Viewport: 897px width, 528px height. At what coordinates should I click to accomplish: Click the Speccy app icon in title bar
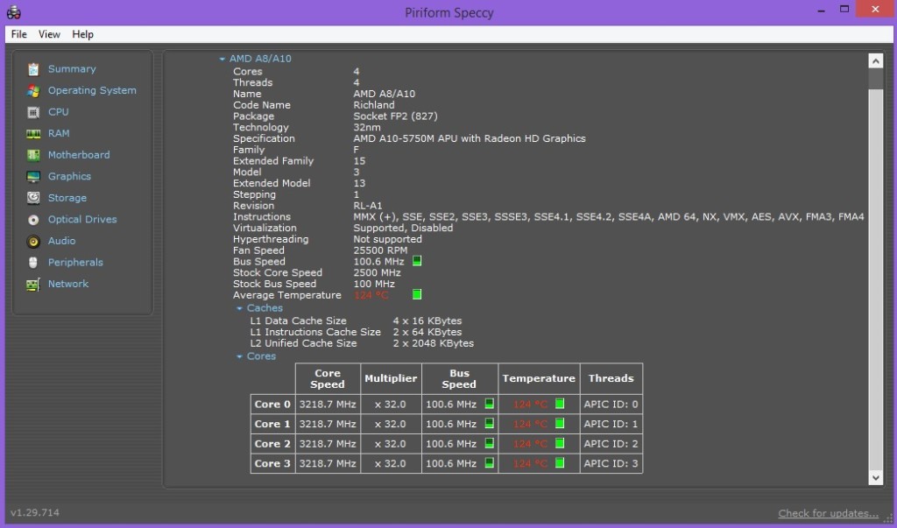(x=14, y=12)
